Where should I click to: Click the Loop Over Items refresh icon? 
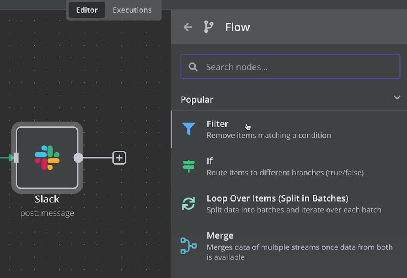[x=188, y=203]
